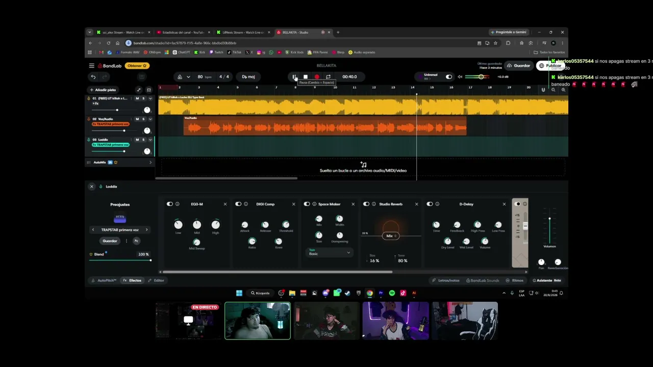Open the track mixer view icon
653x367 pixels.
(x=148, y=90)
